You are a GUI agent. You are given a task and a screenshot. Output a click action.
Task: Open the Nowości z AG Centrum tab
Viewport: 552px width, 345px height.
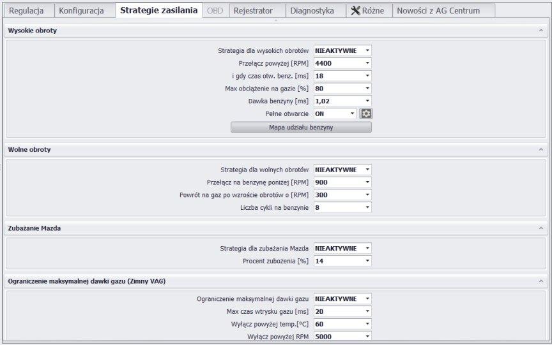coord(438,11)
